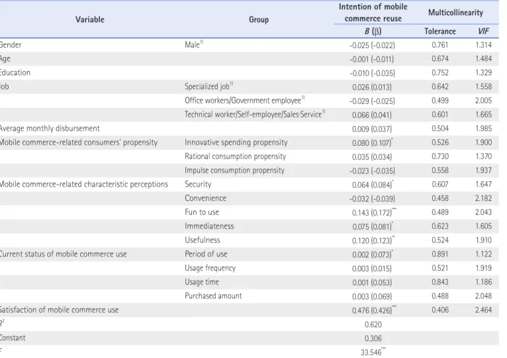Select the 'VIF' subheader
The height and width of the screenshot is (358, 507).
483,32
